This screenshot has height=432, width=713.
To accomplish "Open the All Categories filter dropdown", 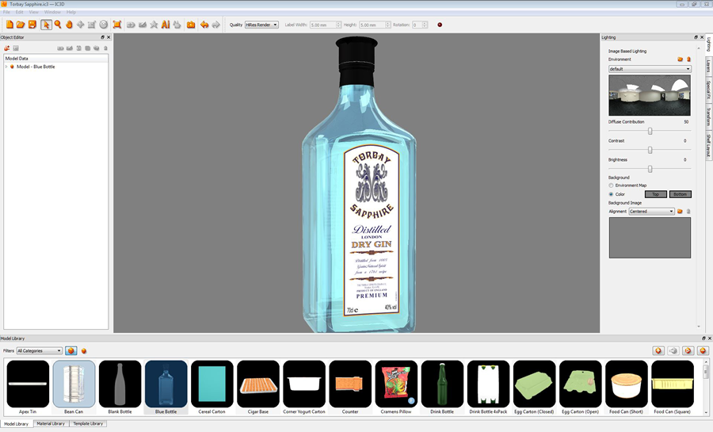I will (x=39, y=350).
